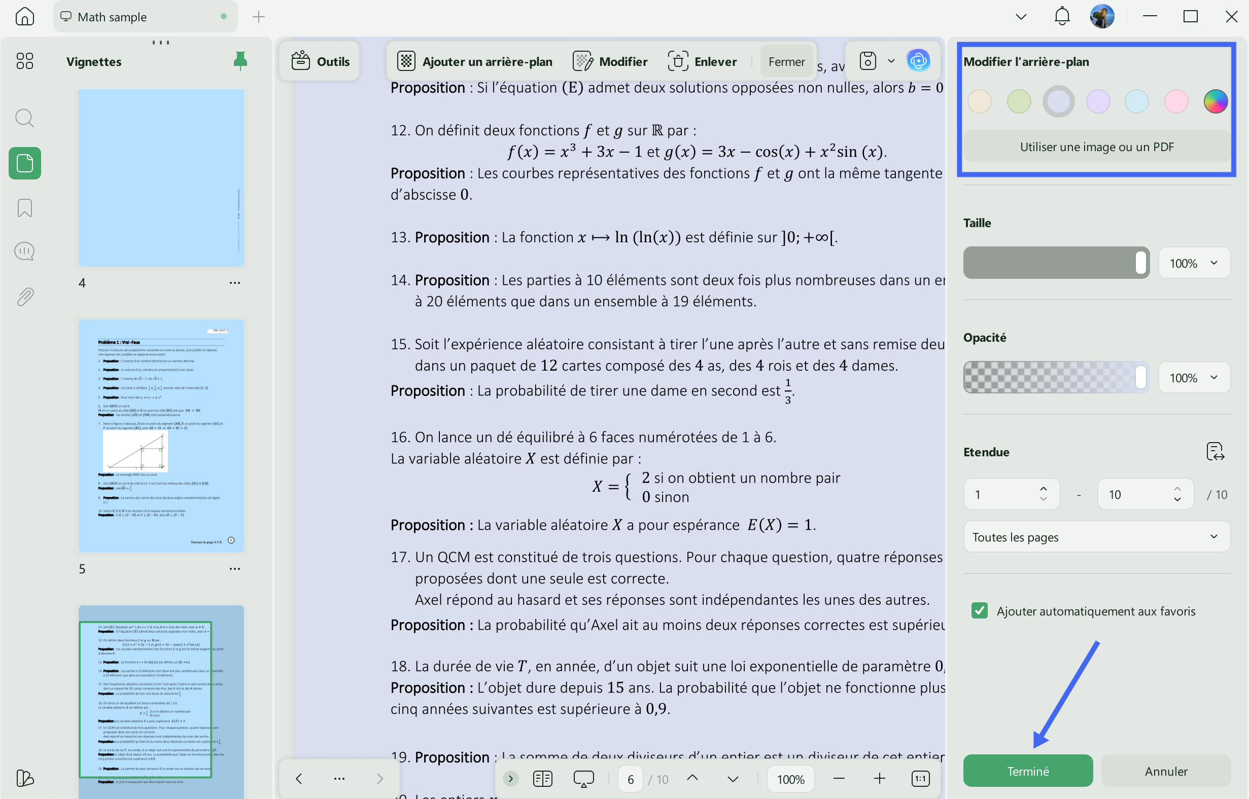Pick the pink background color swatch

pyautogui.click(x=1176, y=101)
